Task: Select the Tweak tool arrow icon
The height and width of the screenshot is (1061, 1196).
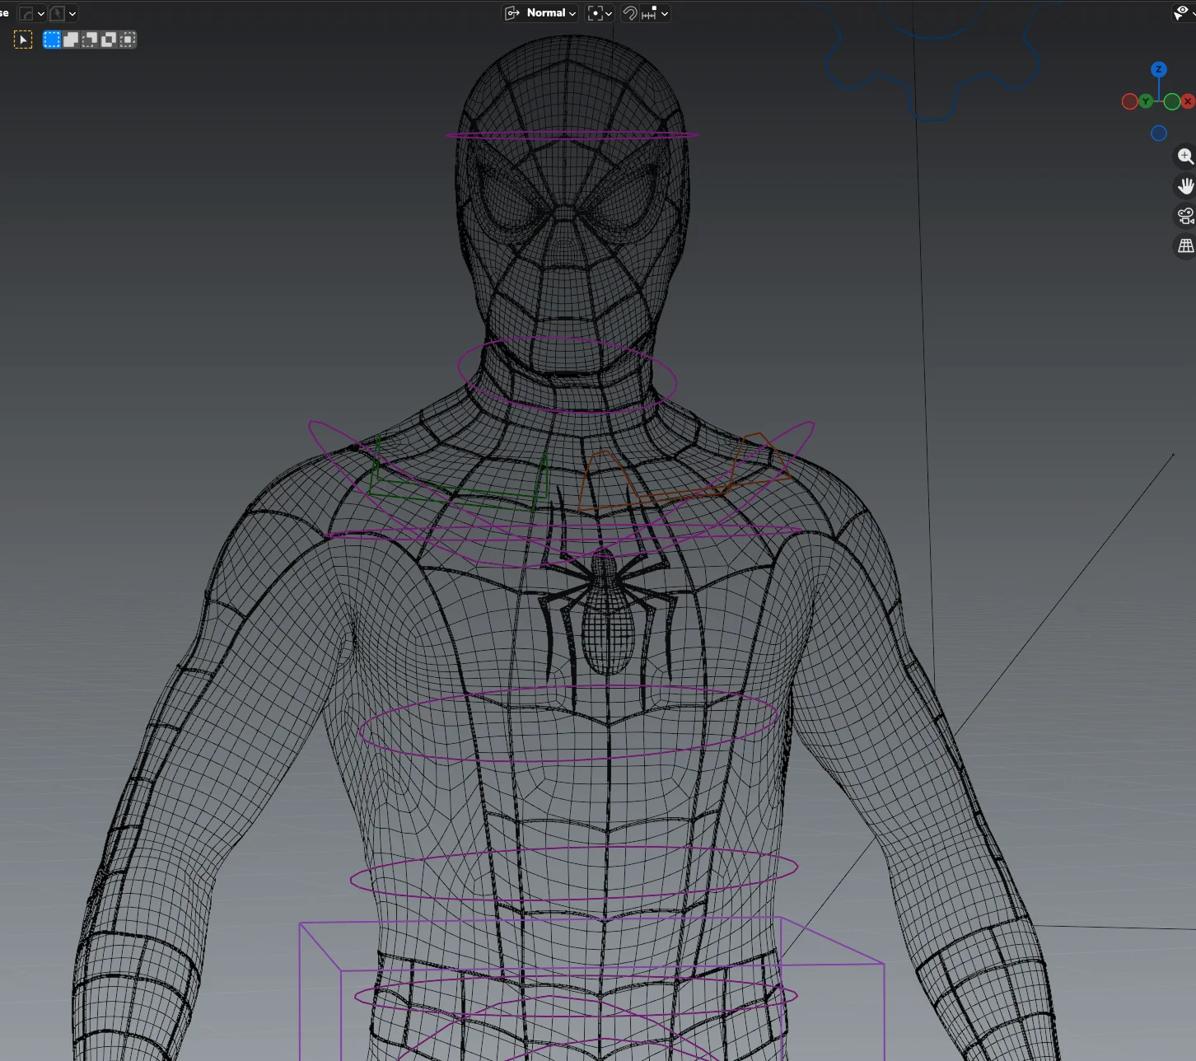Action: [x=23, y=40]
